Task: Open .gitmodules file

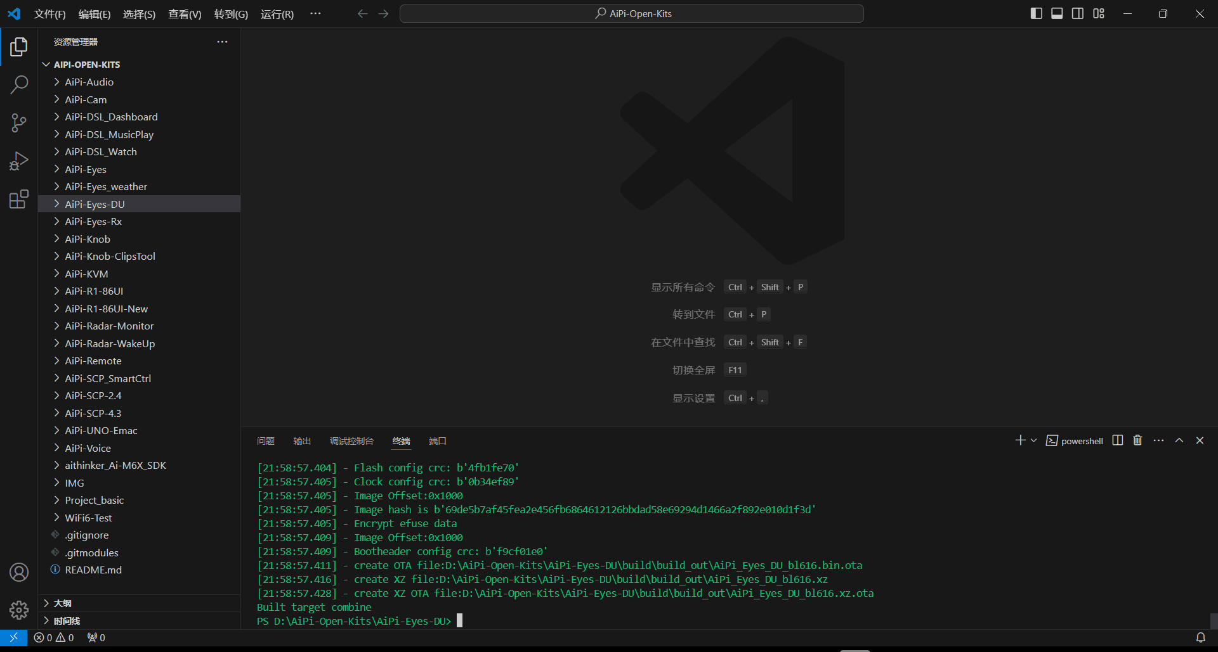Action: pos(140,553)
